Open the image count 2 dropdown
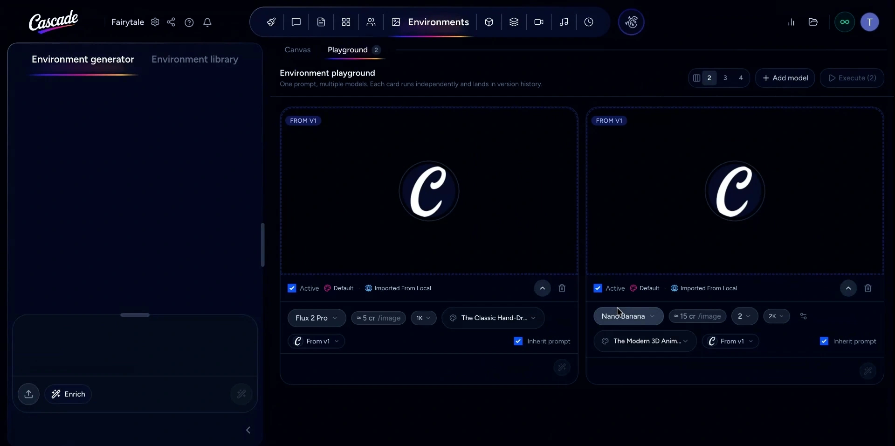Viewport: 895px width, 446px height. (x=744, y=316)
